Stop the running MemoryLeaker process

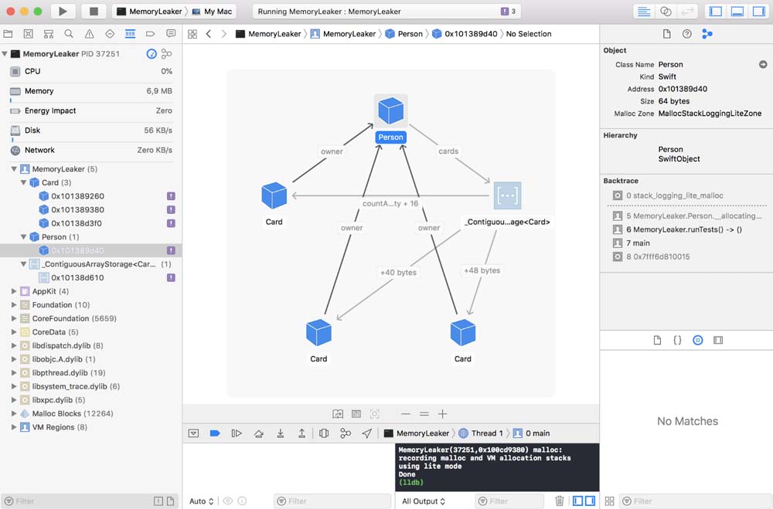(94, 12)
